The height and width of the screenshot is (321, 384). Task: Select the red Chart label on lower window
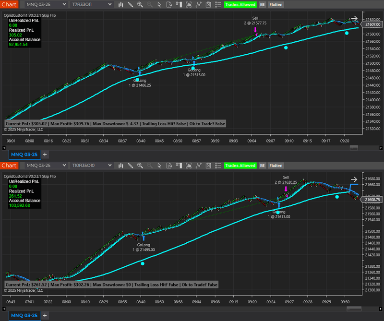[10, 166]
